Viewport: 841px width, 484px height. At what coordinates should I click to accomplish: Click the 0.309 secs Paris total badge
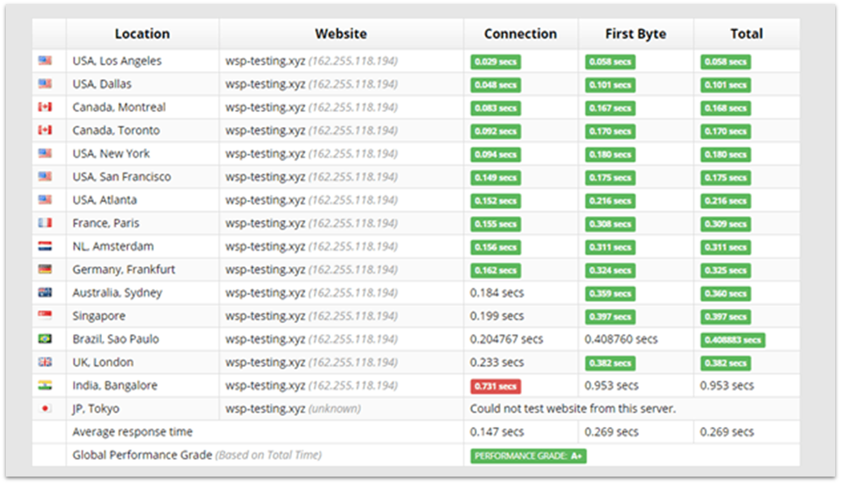tap(726, 224)
